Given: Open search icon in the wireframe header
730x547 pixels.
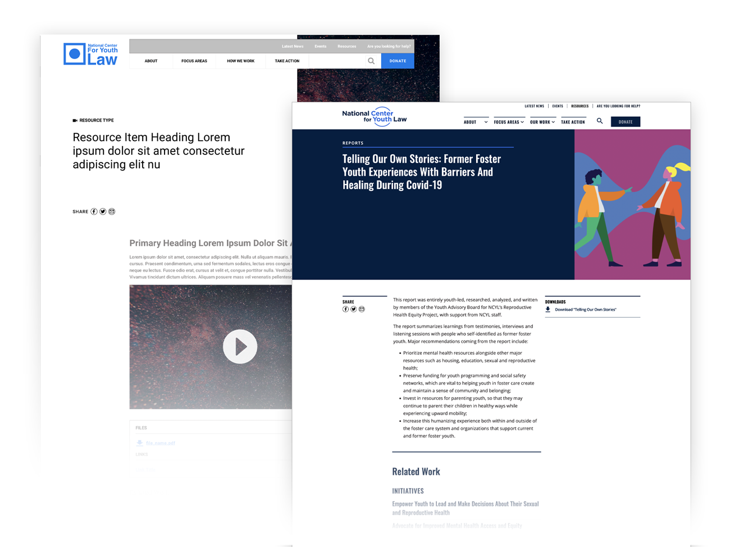Looking at the screenshot, I should (x=371, y=61).
